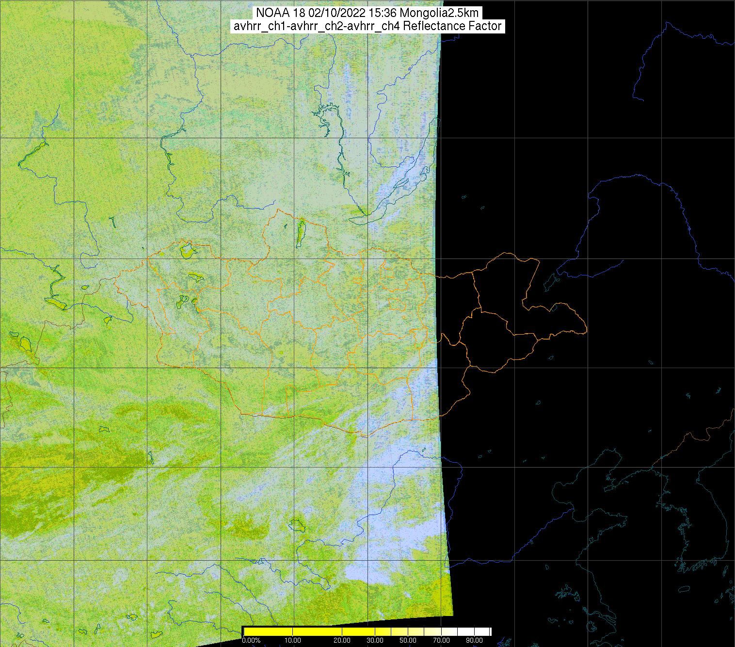This screenshot has height=647, width=735.
Task: Click the reflectance colorbar's yellow-to-white gradient
Action: [367, 631]
